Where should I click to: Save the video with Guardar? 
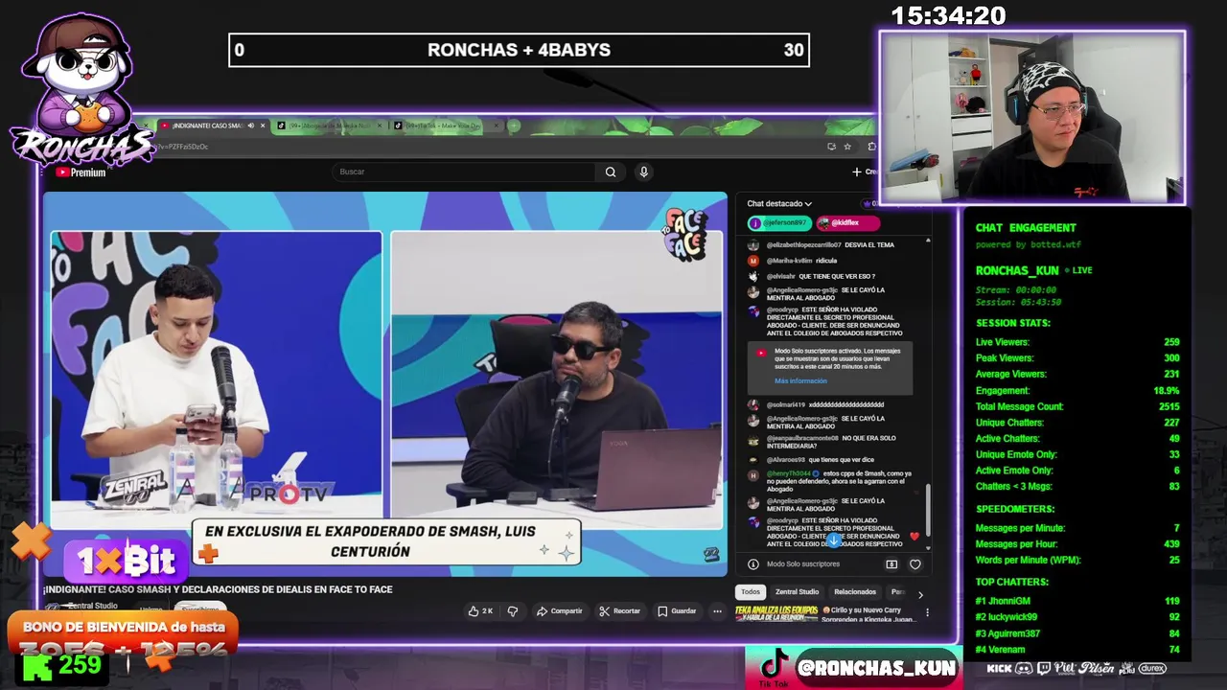click(x=677, y=610)
